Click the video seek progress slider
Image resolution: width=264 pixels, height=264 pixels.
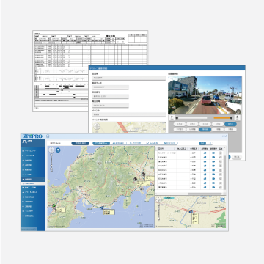coord(191,118)
